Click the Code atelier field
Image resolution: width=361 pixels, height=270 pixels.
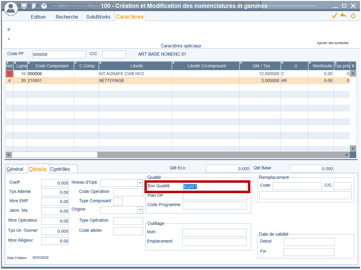[x=128, y=231]
